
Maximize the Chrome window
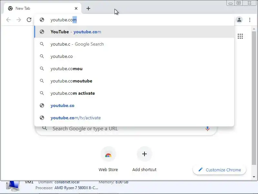(x=238, y=3)
